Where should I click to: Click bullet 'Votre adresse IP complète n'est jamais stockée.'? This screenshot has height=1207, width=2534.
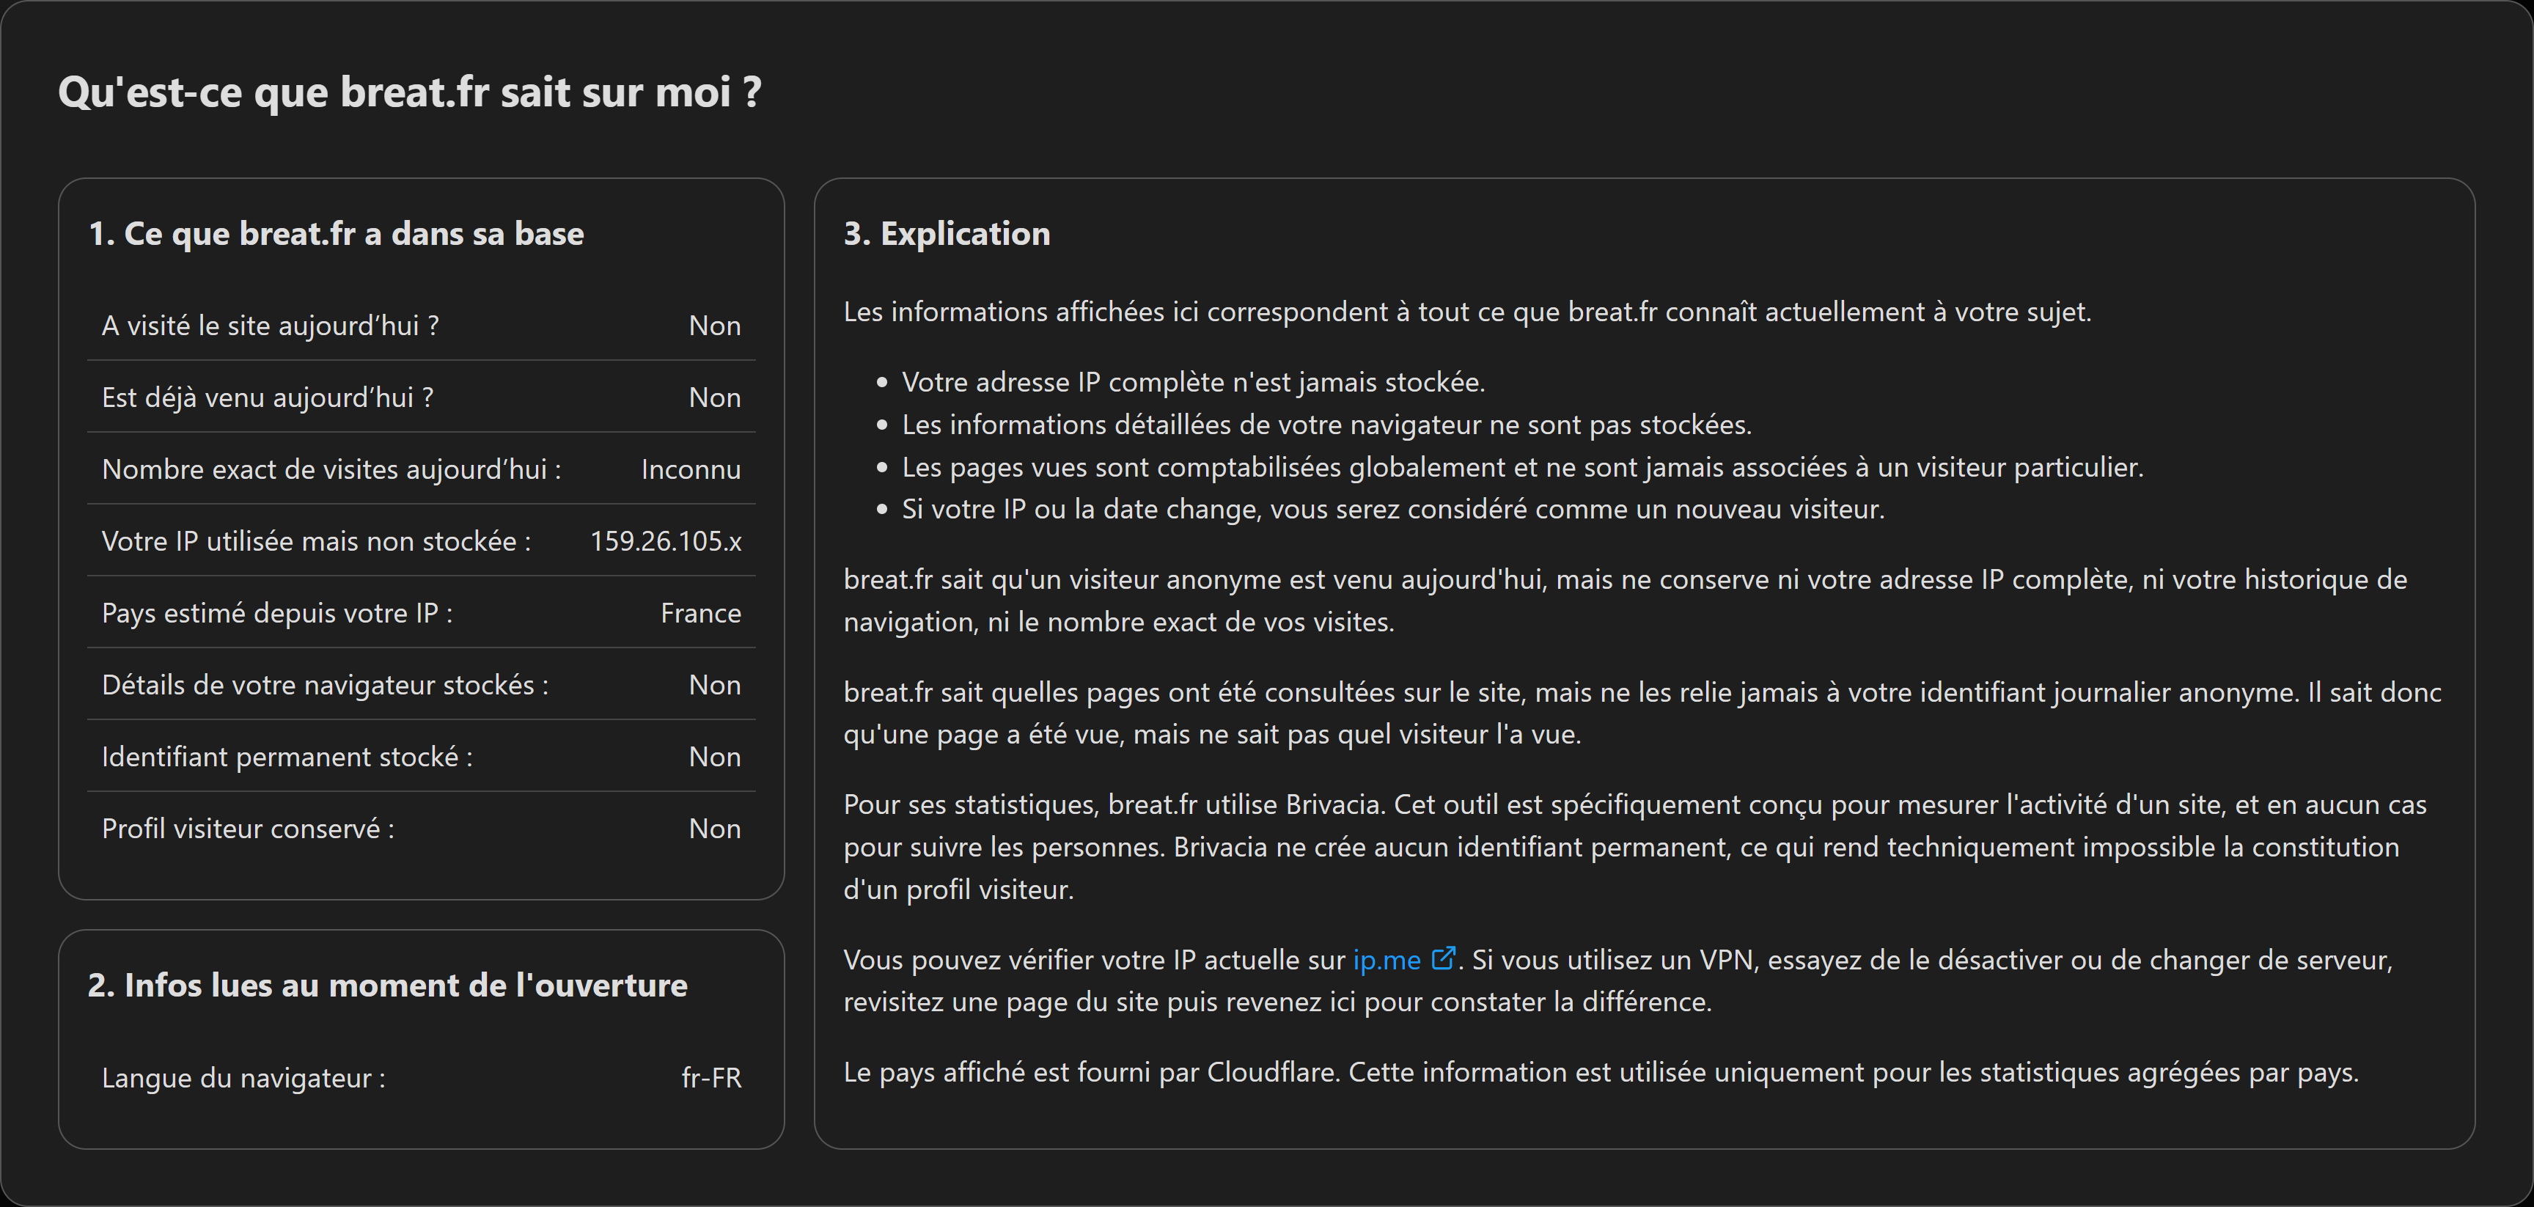pos(1193,381)
